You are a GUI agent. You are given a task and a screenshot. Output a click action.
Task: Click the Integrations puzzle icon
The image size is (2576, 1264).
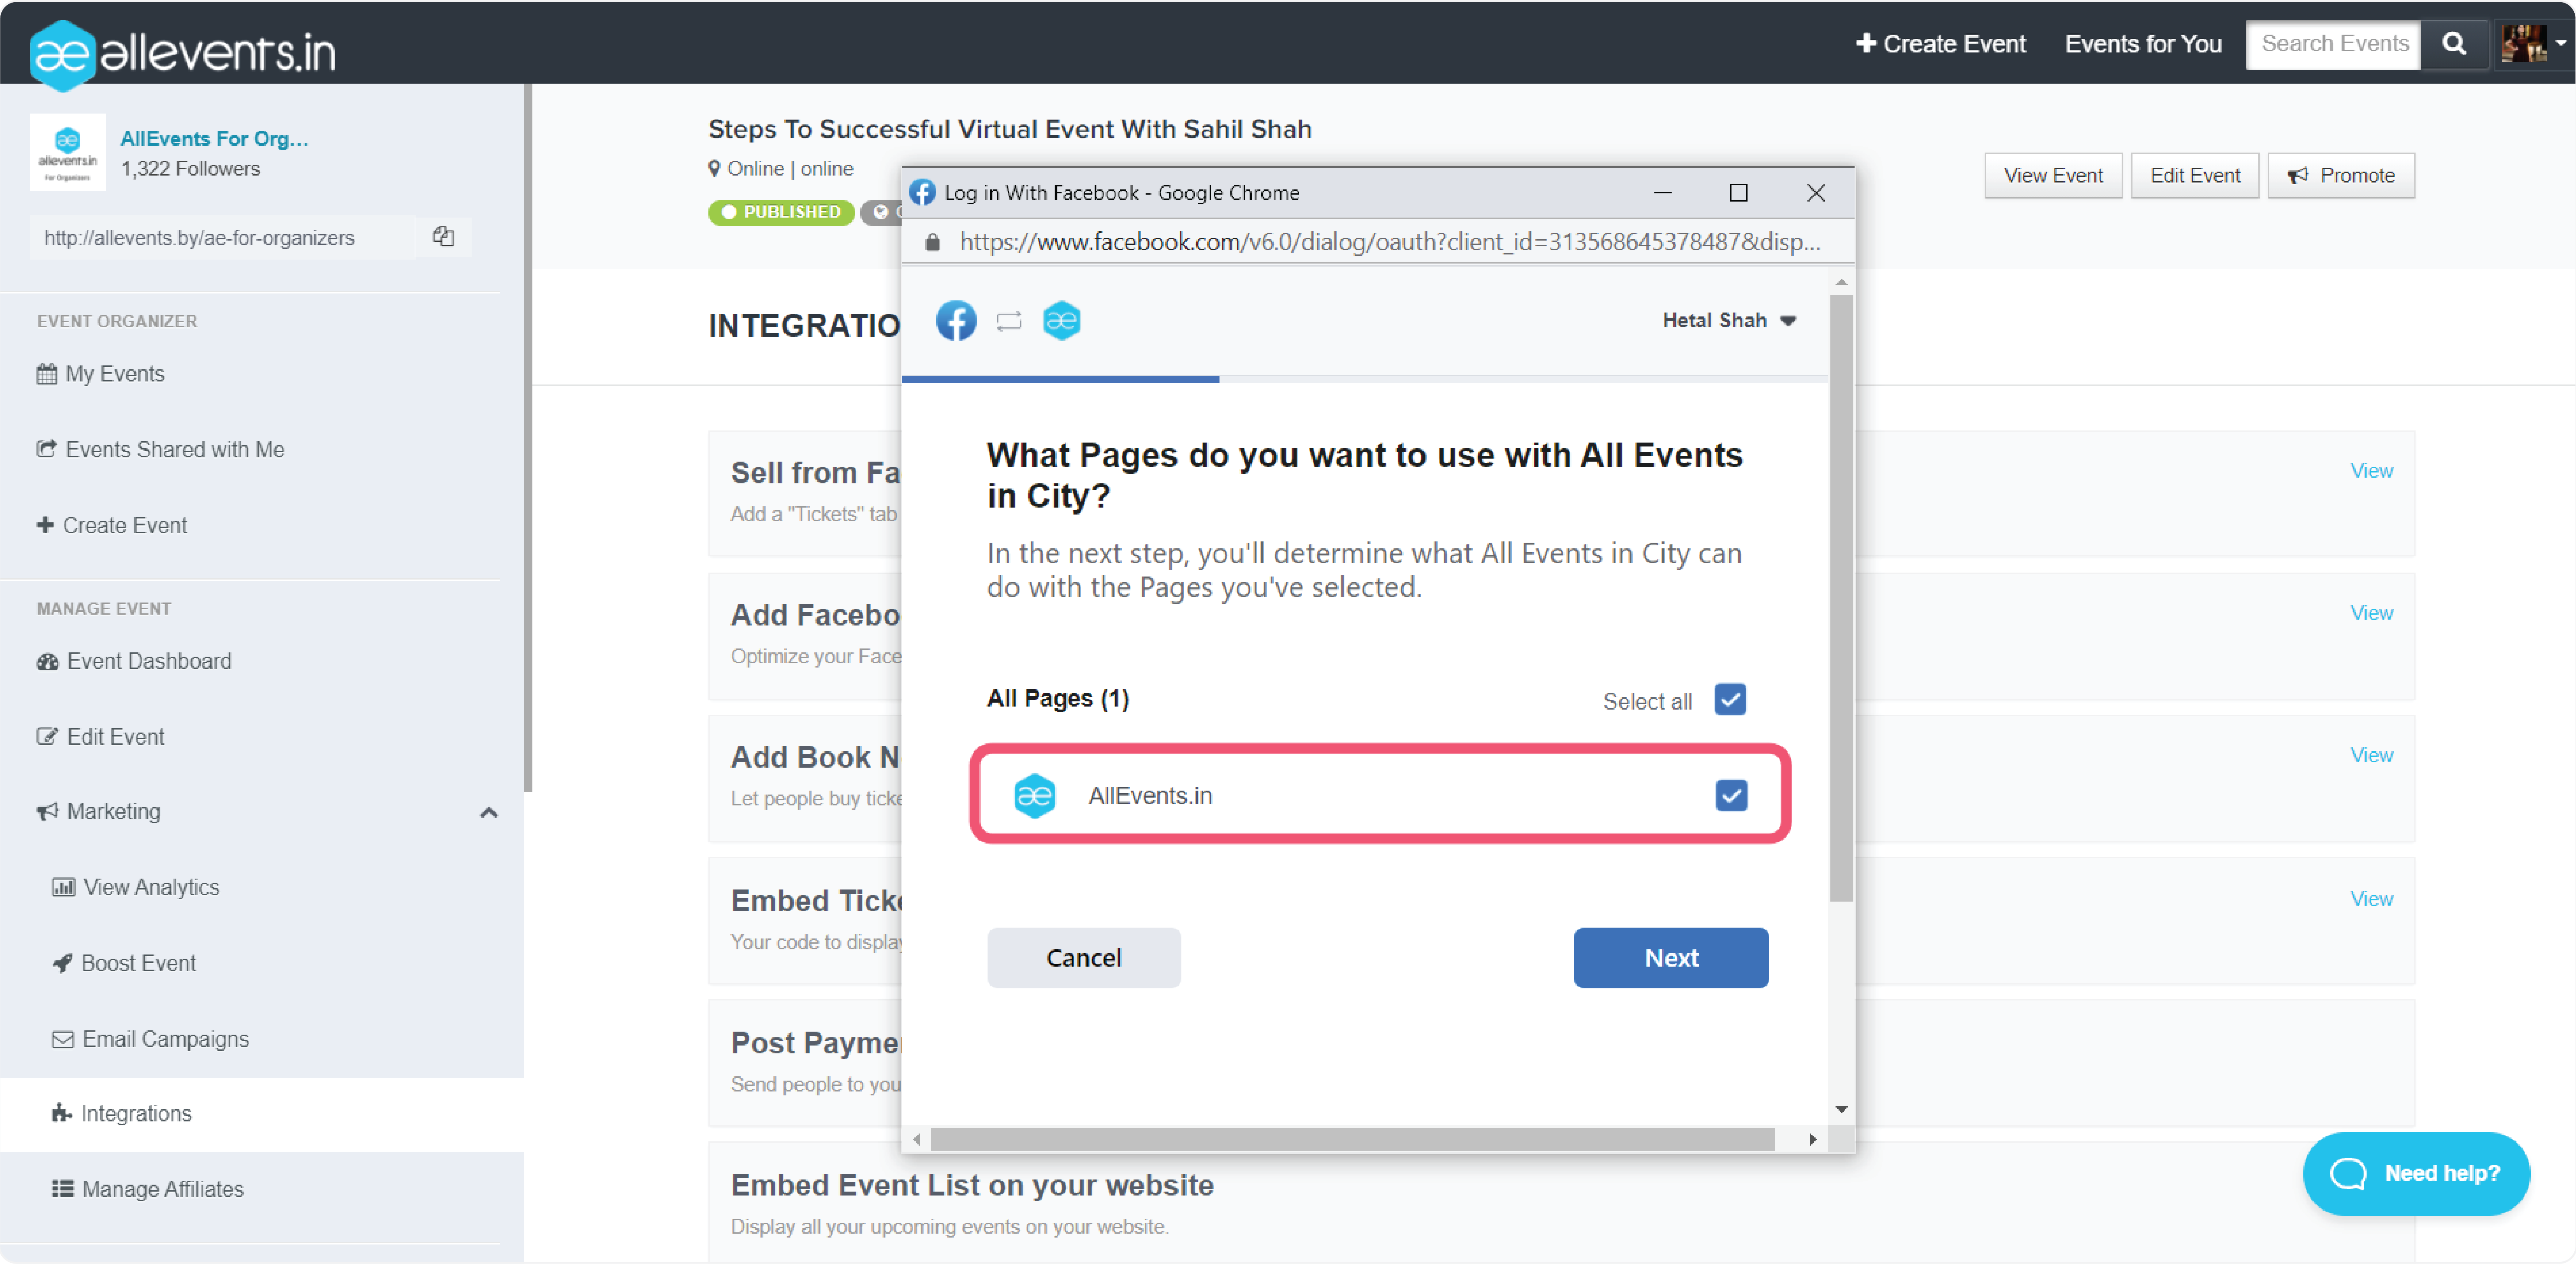pyautogui.click(x=61, y=1113)
